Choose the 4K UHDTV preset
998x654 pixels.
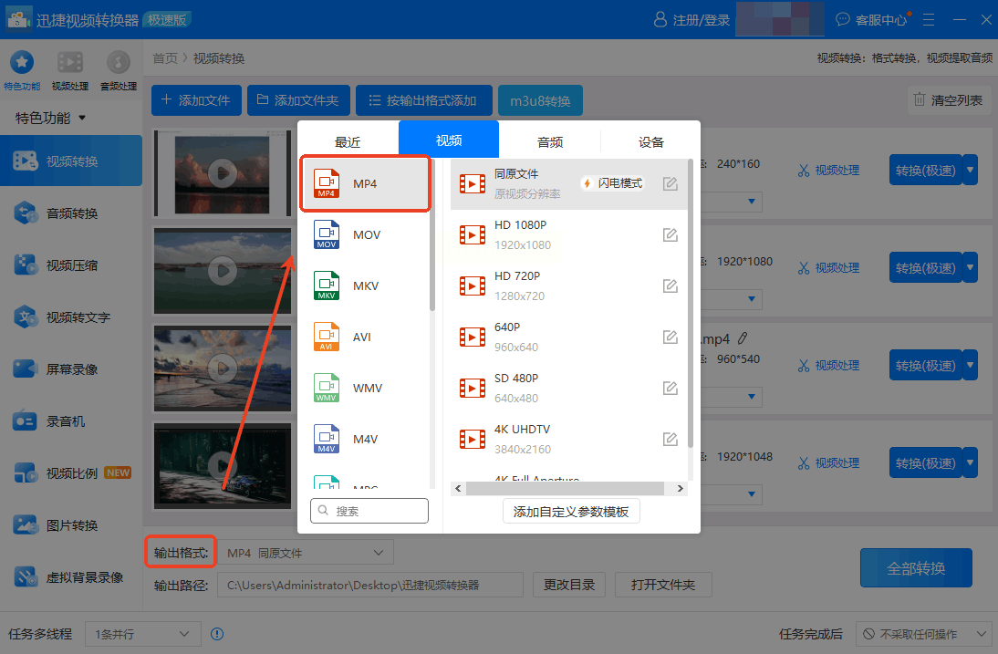569,439
